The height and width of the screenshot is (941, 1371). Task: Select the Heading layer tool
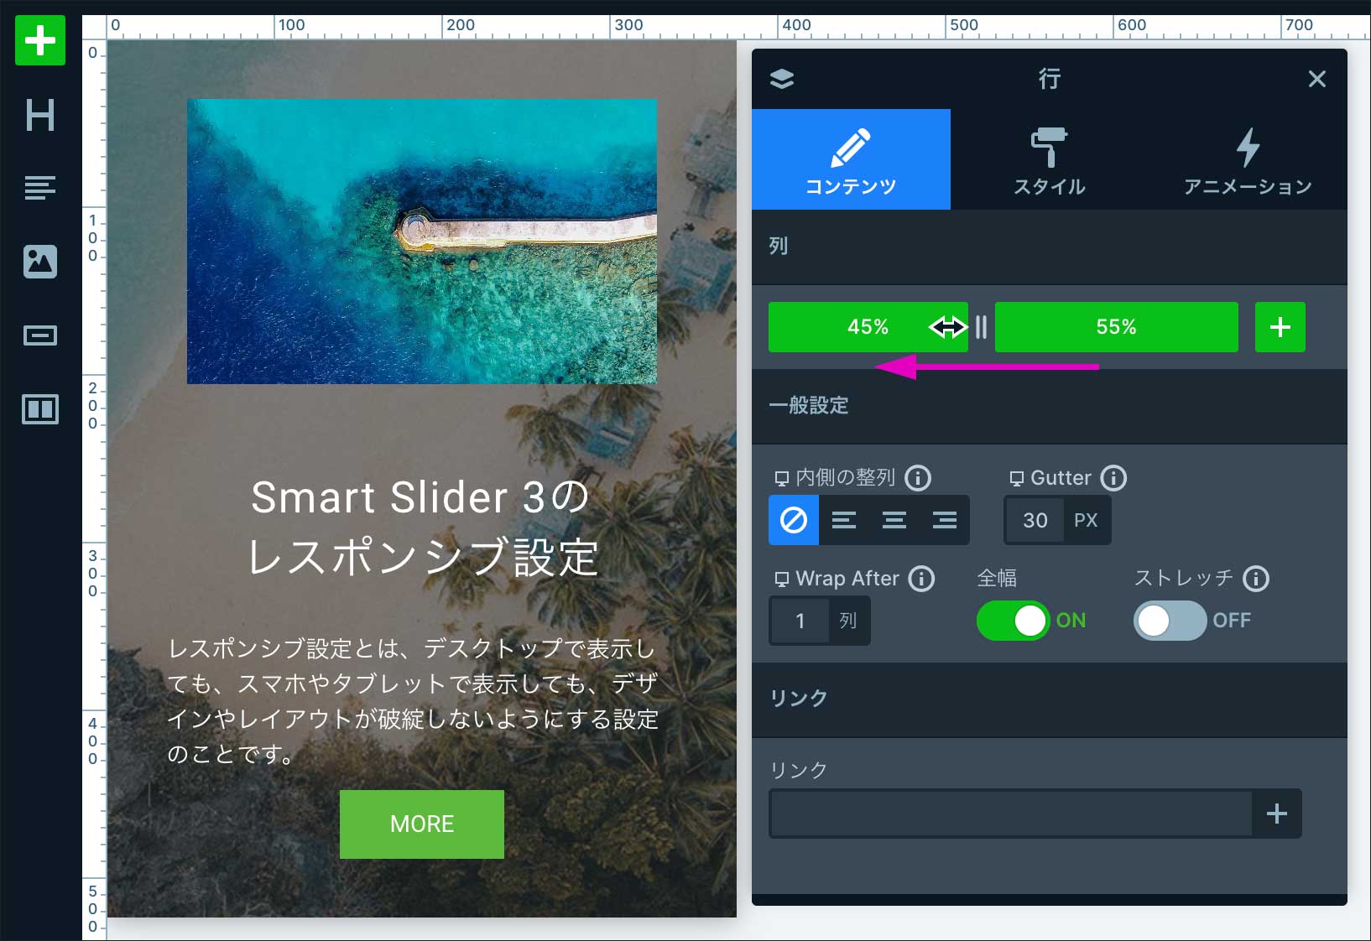tap(39, 115)
